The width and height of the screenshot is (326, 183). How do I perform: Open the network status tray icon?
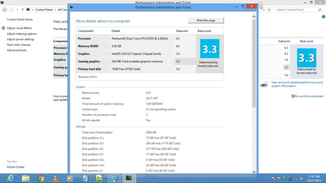tap(296, 178)
